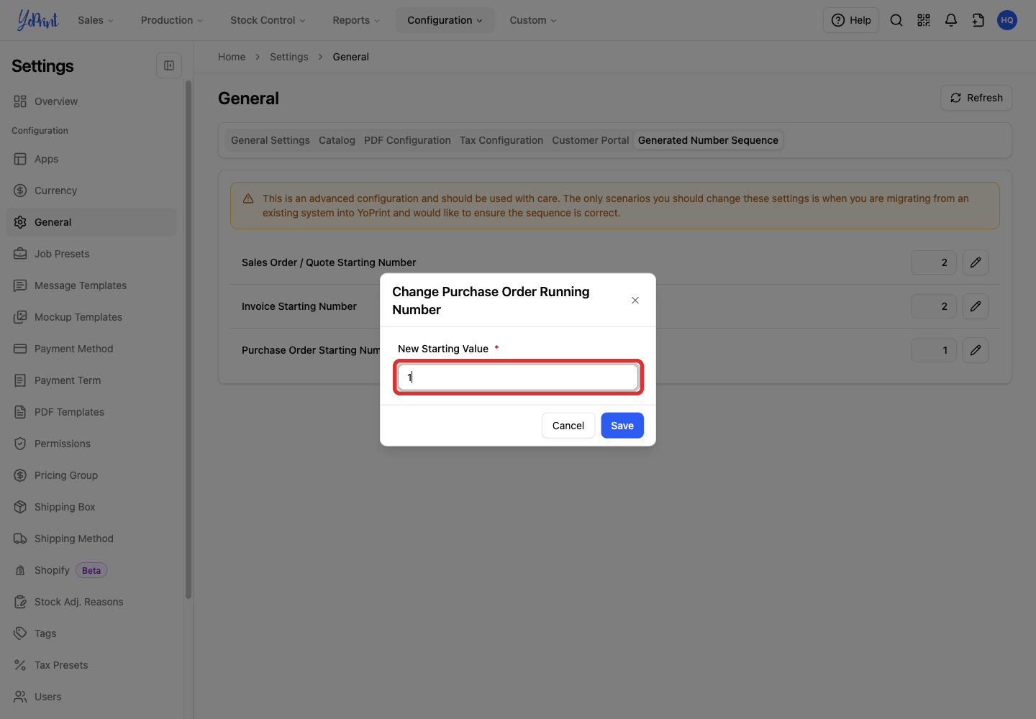Expand the Sales menu
Image resolution: width=1036 pixels, height=719 pixels.
pyautogui.click(x=96, y=20)
